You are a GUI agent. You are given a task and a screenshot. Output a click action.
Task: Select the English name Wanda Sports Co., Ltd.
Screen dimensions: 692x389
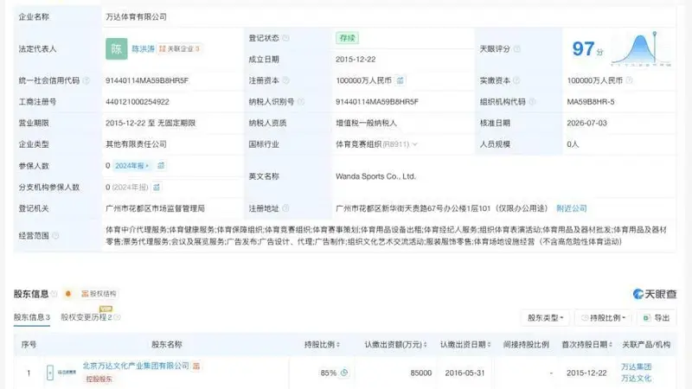click(x=375, y=176)
